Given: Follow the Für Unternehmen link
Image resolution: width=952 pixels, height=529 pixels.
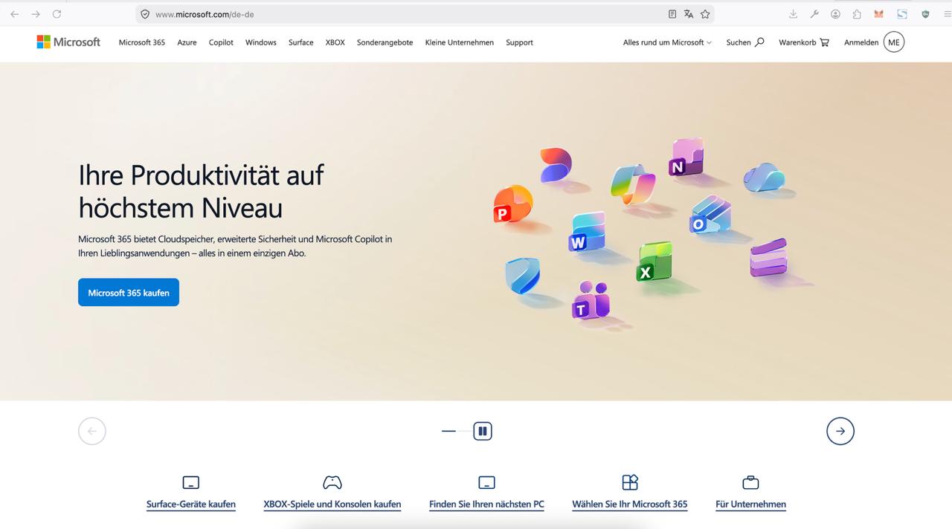Looking at the screenshot, I should click(x=750, y=504).
